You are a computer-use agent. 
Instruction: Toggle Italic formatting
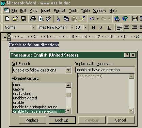point(101,27)
